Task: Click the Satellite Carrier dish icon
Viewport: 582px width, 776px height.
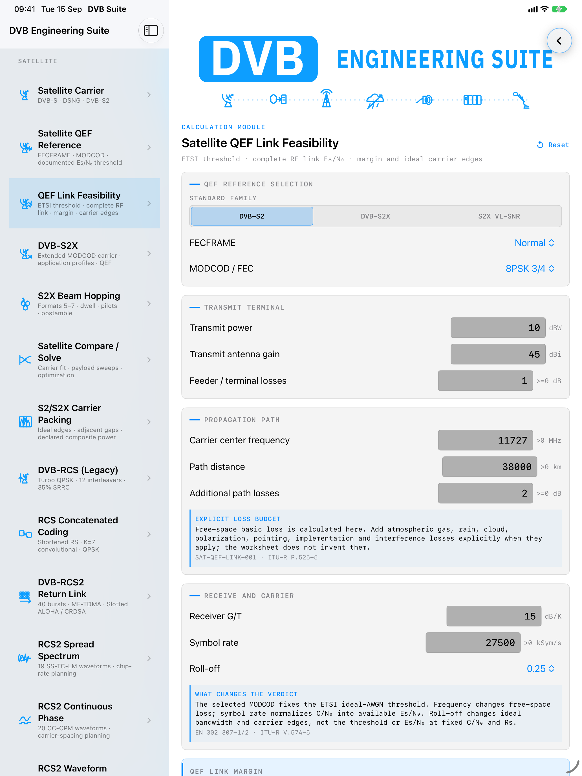Action: tap(25, 95)
